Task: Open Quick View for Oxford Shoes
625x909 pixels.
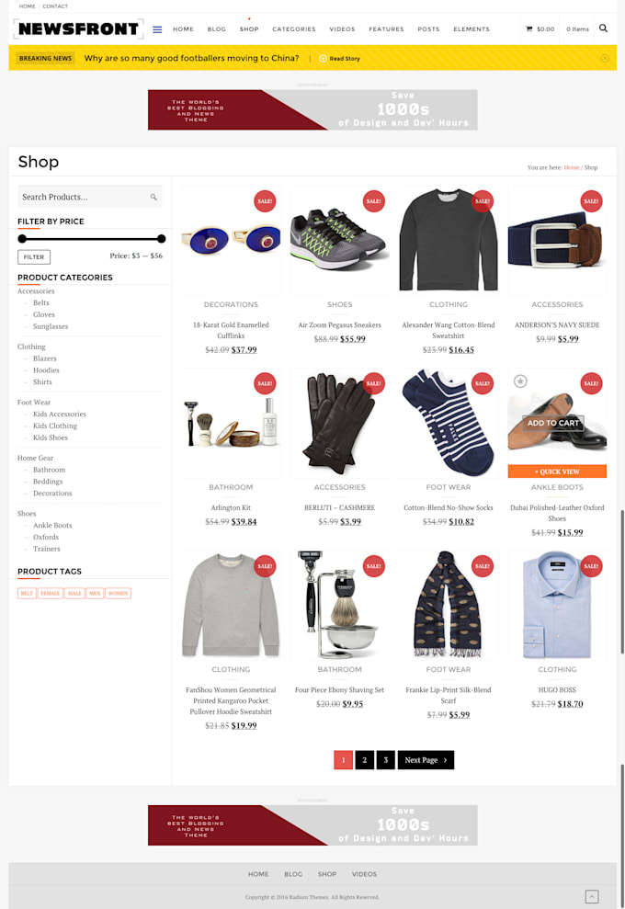Action: (x=557, y=472)
